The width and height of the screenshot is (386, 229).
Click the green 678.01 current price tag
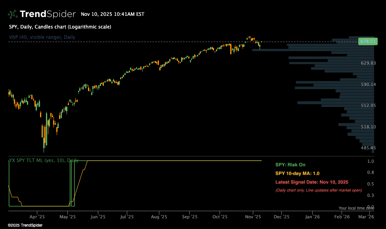(367, 41)
